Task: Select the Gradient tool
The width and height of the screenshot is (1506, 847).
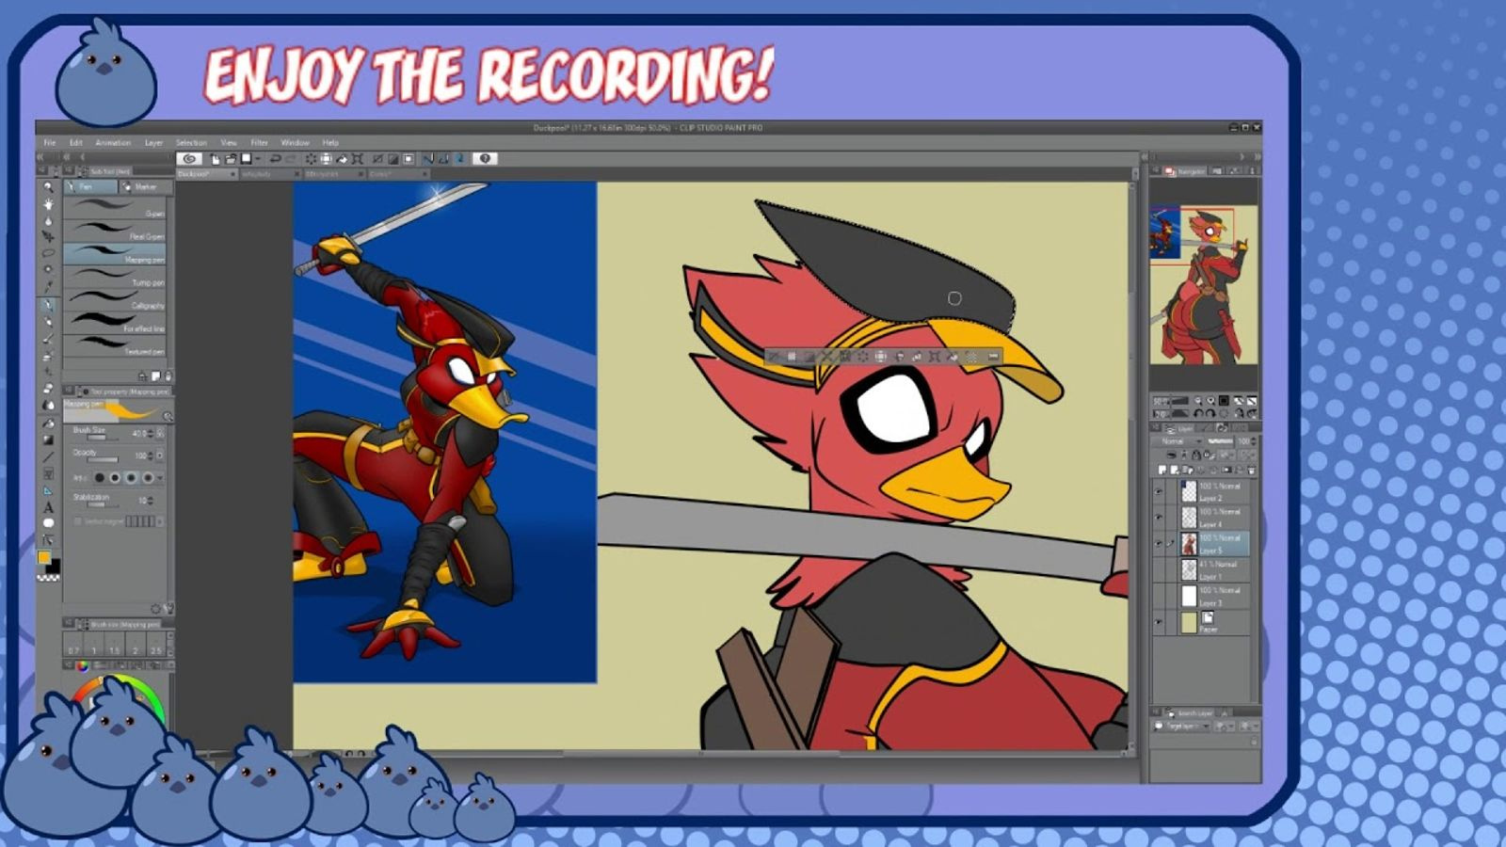Action: pos(48,439)
